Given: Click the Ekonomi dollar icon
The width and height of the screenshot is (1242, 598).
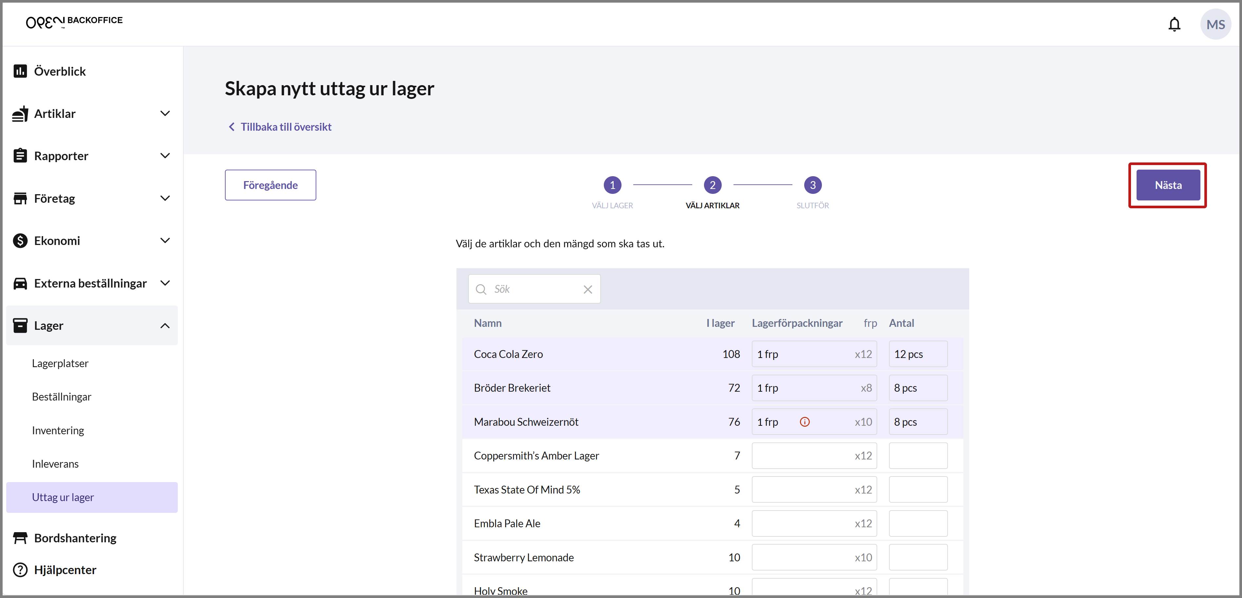Looking at the screenshot, I should (x=20, y=241).
